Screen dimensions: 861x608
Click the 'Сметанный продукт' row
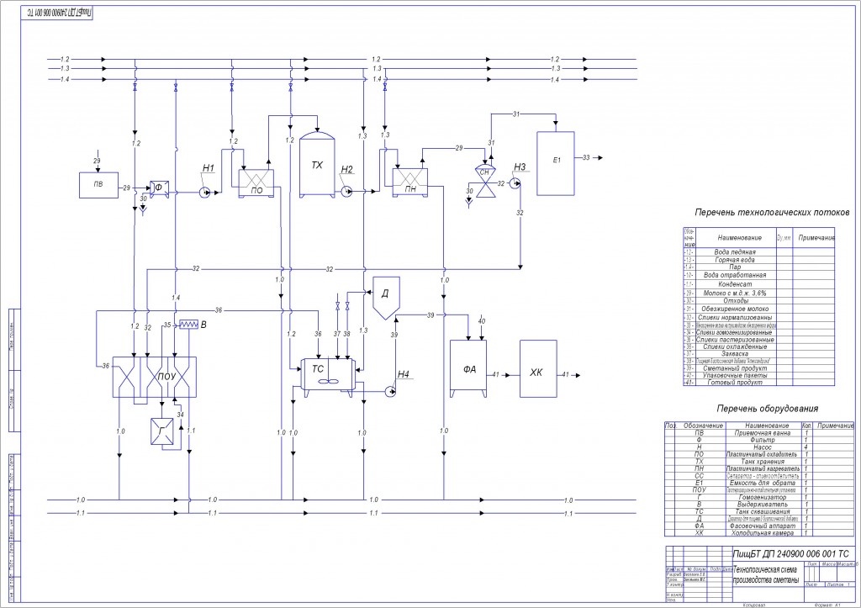coord(759,368)
